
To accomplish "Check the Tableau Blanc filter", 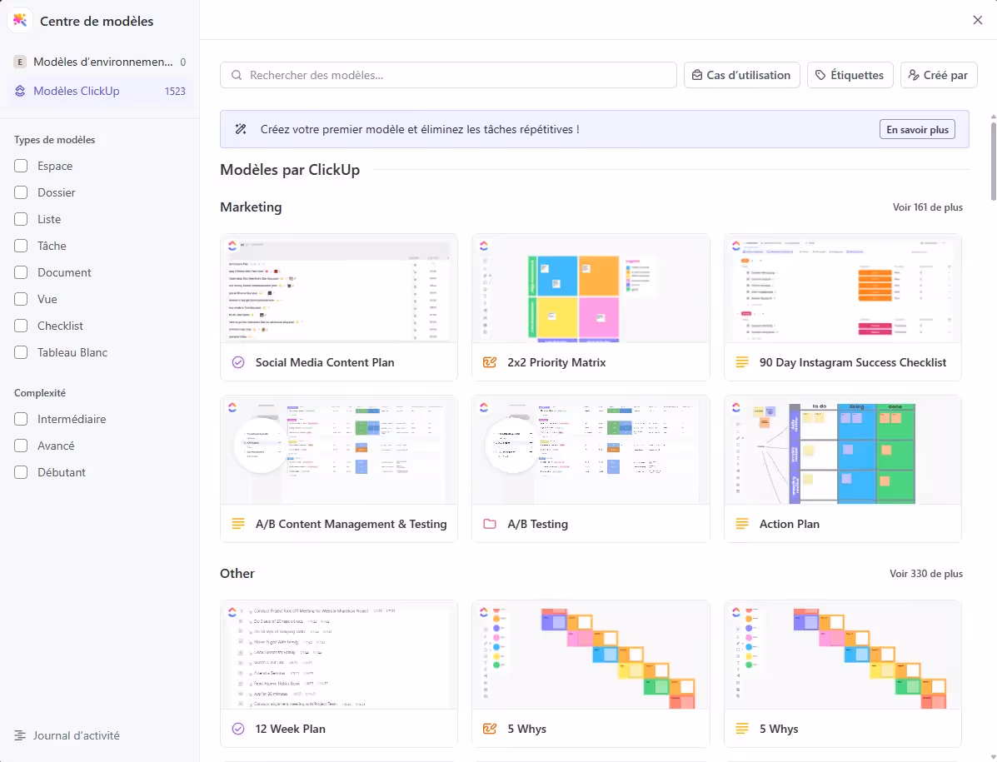I will coord(21,352).
